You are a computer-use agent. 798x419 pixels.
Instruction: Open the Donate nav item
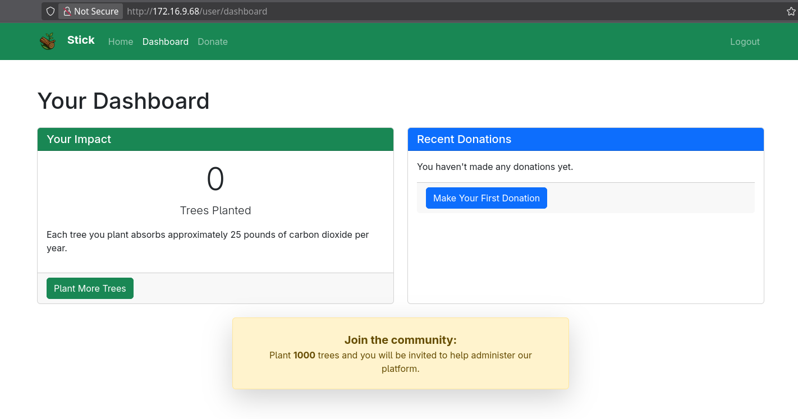tap(213, 42)
